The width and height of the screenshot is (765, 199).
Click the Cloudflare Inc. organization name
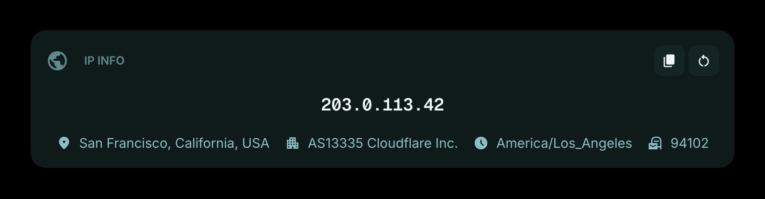click(x=413, y=143)
